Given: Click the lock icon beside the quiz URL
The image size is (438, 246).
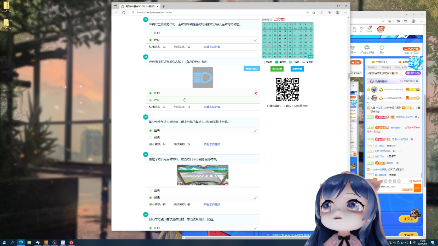Looking at the screenshot, I should 133,13.
